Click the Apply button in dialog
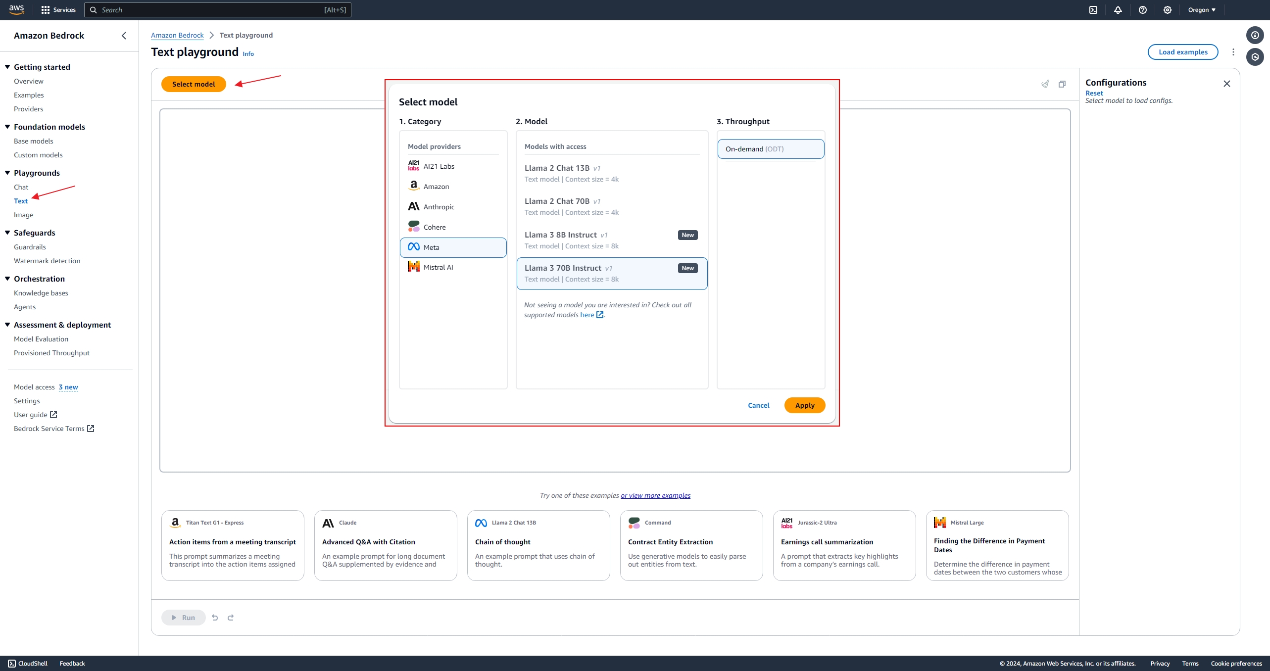Screen dimensions: 1270x671 [804, 405]
